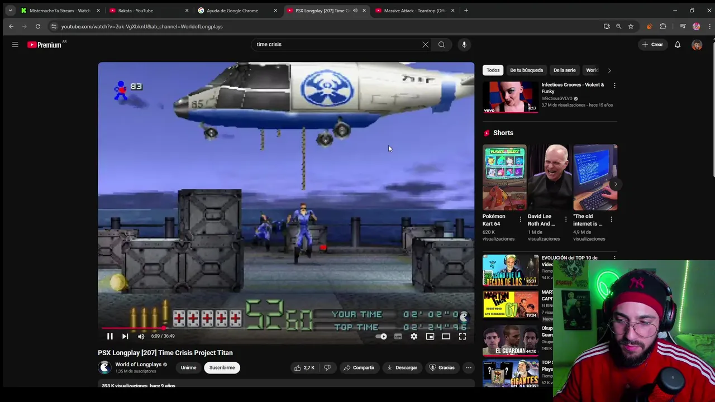715x402 pixels.
Task: Open options for Infectious Grooves video
Action: pyautogui.click(x=614, y=85)
